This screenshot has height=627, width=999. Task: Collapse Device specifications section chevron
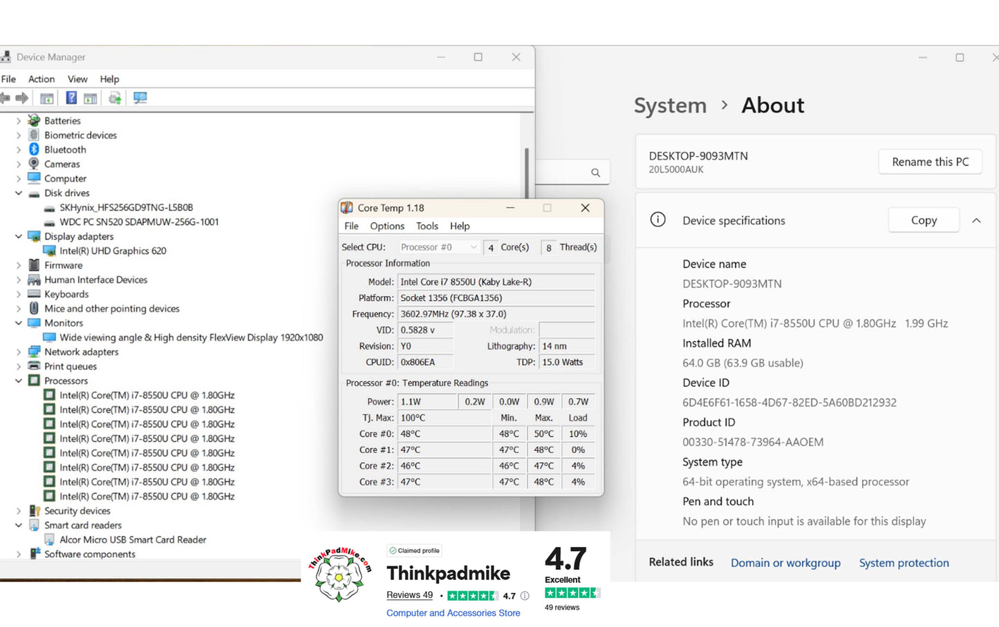976,220
